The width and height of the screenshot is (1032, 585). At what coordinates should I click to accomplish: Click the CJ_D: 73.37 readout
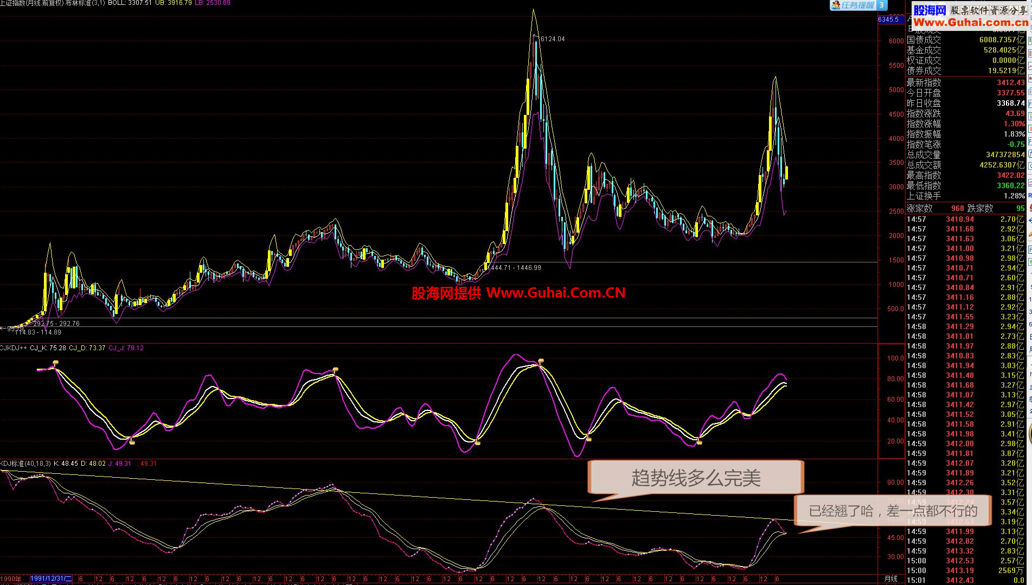[87, 348]
